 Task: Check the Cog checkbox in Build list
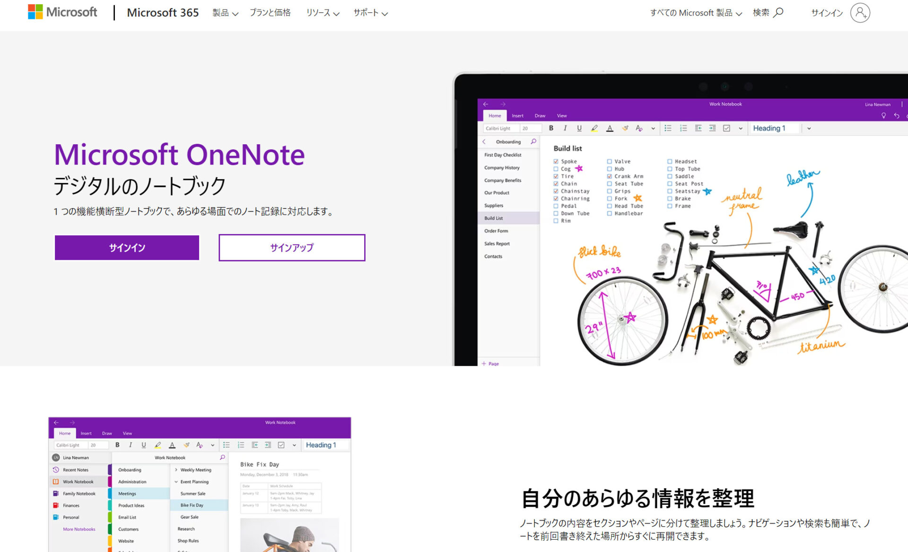[x=556, y=169]
